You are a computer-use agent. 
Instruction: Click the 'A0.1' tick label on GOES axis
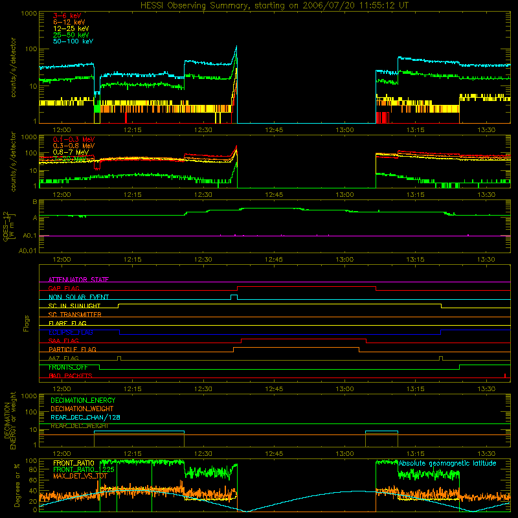coord(29,236)
